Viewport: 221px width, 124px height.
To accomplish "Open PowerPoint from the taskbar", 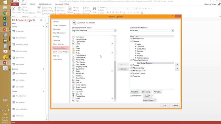I will pyautogui.click(x=5, y=30).
